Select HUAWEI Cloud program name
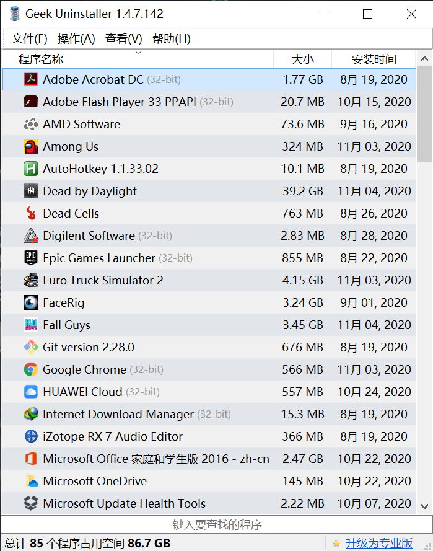This screenshot has width=433, height=551. coord(82,392)
